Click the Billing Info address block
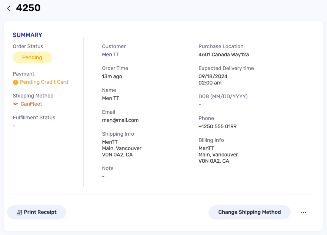This screenshot has width=327, height=235. coord(218,155)
